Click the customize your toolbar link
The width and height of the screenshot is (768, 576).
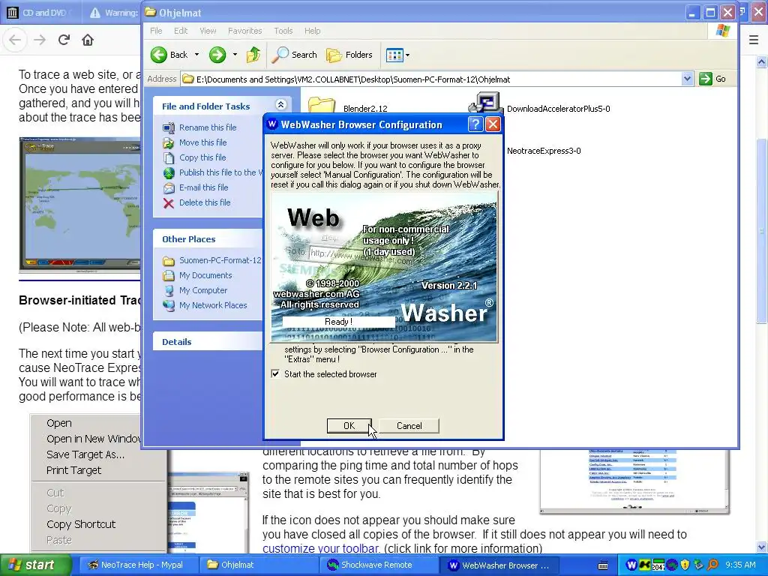point(320,548)
